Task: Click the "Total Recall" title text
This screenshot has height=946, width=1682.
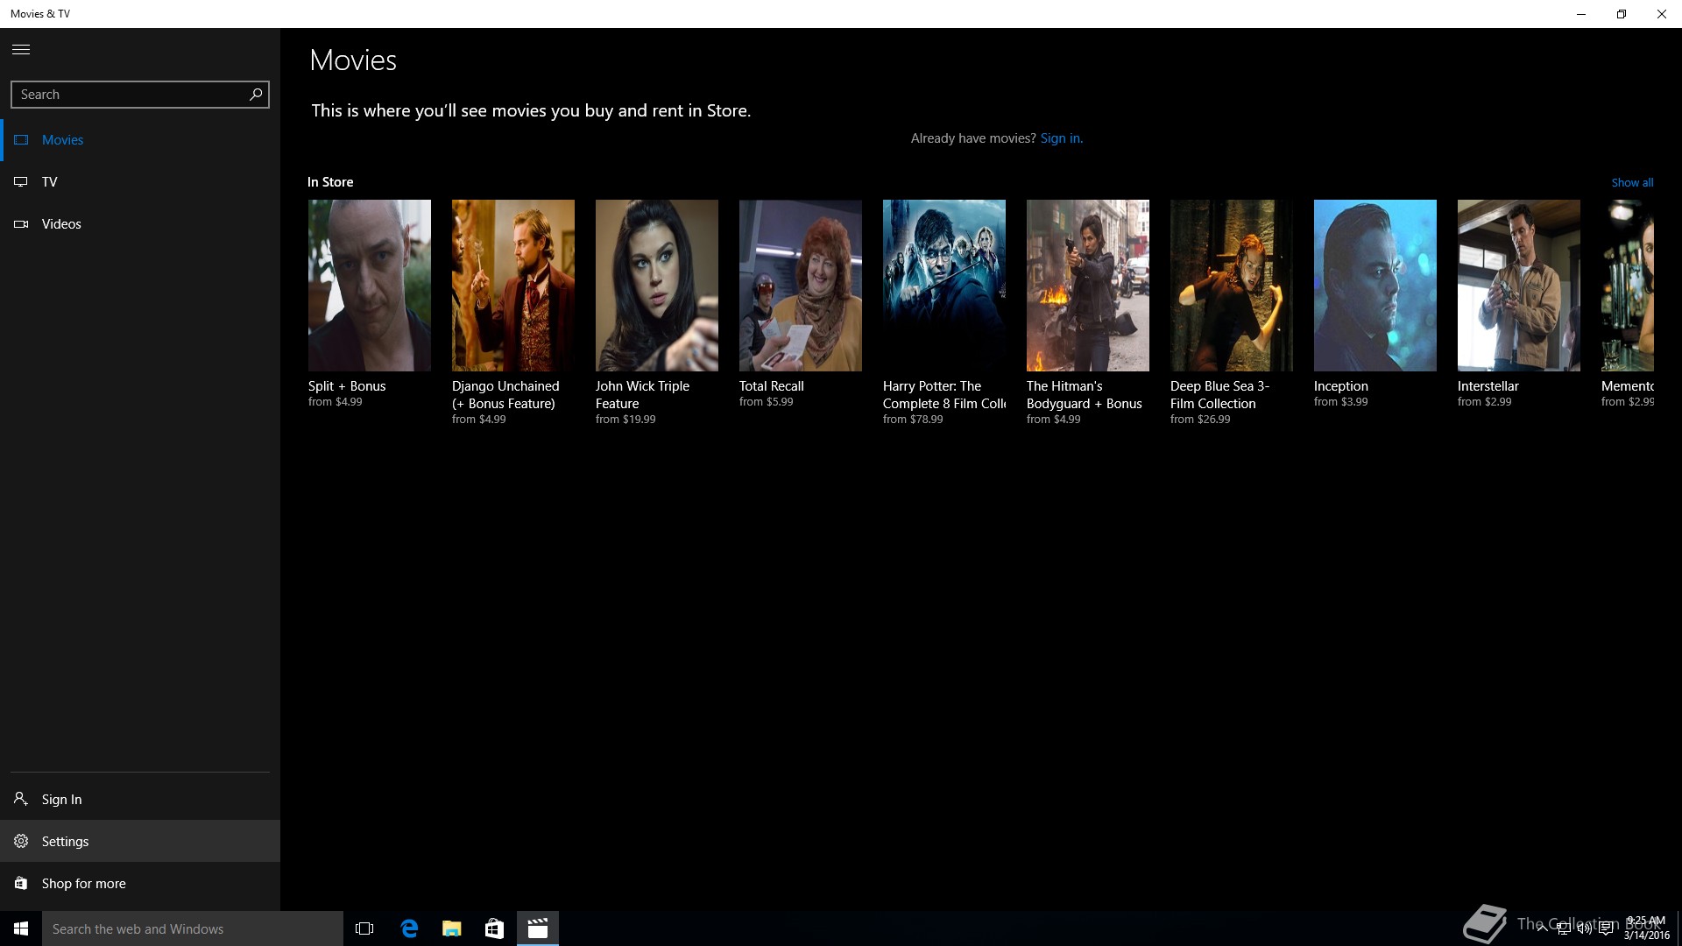Action: pyautogui.click(x=772, y=386)
